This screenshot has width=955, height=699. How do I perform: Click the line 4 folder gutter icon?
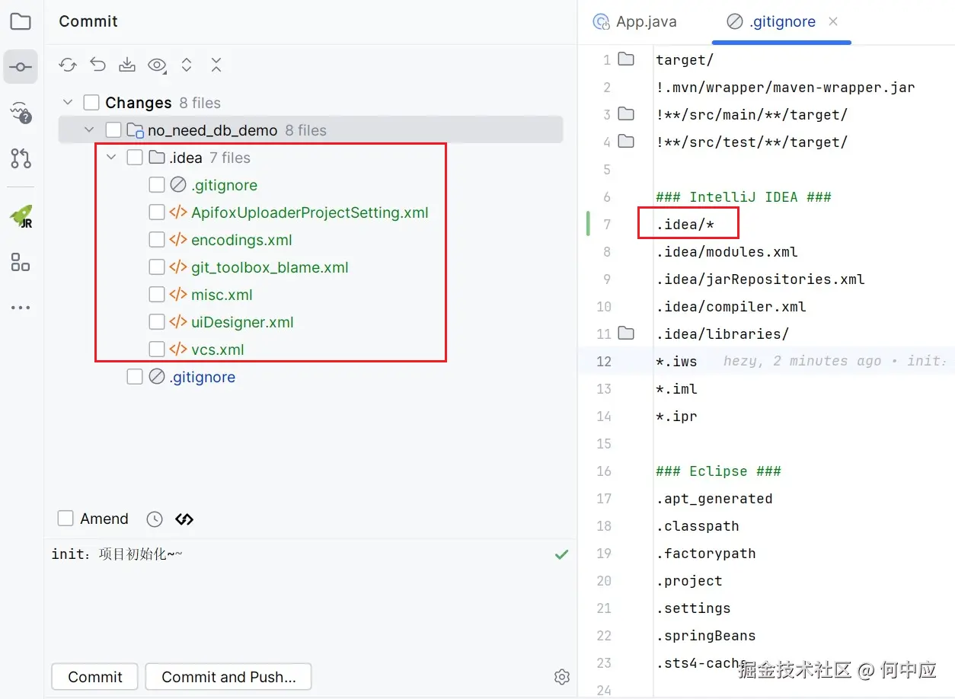click(x=626, y=142)
